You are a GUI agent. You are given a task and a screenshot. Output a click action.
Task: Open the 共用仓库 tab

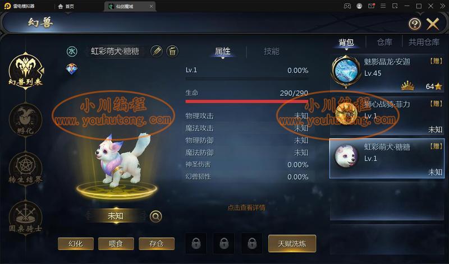click(424, 43)
